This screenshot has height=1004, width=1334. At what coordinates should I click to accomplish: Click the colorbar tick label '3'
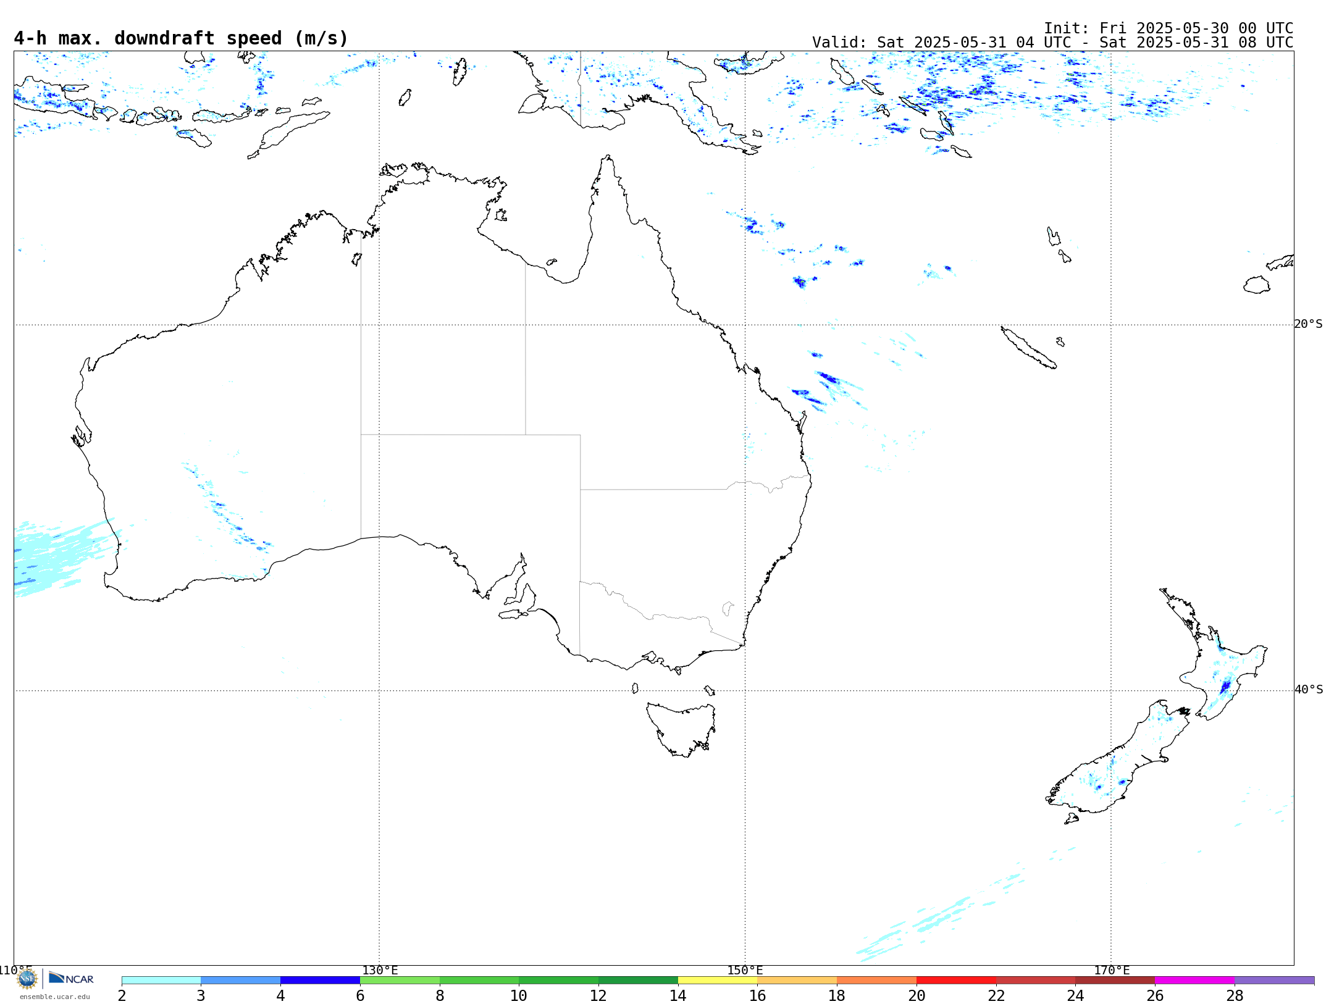click(201, 995)
